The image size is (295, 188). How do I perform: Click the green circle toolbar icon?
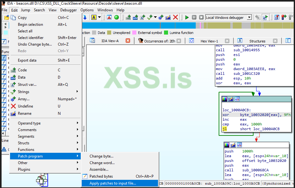tap(117, 18)
